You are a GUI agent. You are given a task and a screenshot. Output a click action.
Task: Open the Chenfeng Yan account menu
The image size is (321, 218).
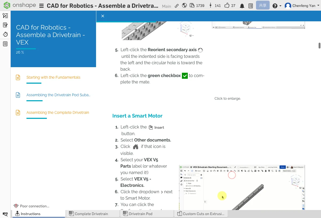[302, 6]
